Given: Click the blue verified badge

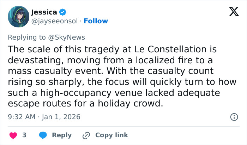Looking at the screenshot, I should pos(62,12).
